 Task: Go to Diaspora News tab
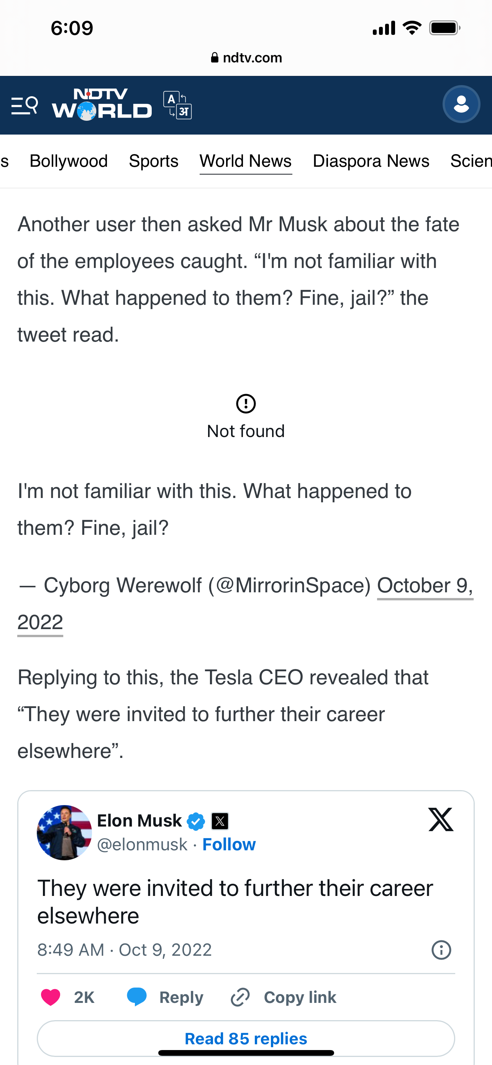click(x=371, y=161)
